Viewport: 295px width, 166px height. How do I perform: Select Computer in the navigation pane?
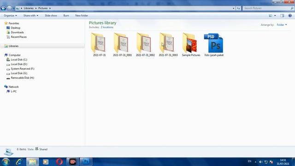pos(14,55)
